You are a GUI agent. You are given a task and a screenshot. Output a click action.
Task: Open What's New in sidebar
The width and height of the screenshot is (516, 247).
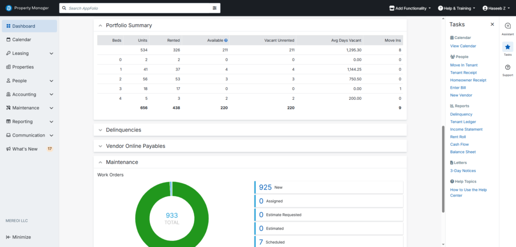pyautogui.click(x=30, y=149)
